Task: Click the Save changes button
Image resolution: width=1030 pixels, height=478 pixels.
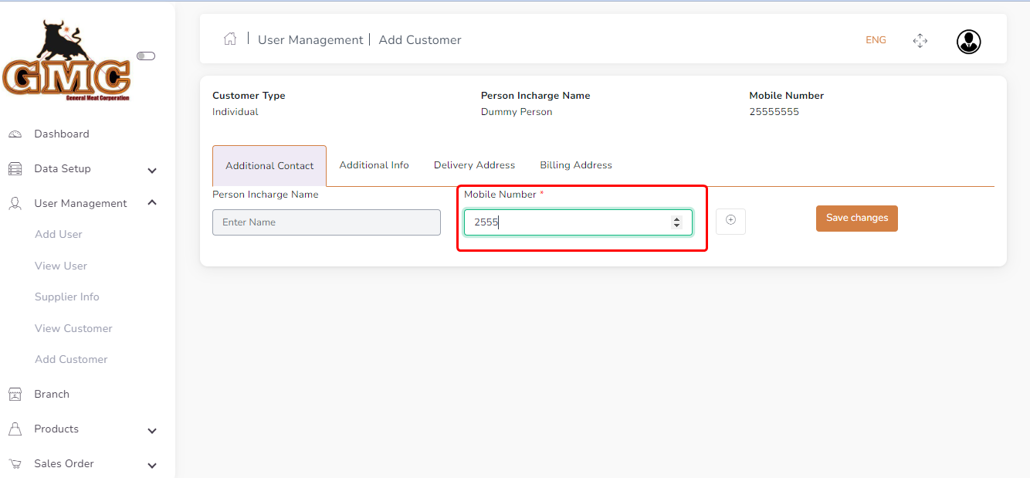Action: click(856, 219)
